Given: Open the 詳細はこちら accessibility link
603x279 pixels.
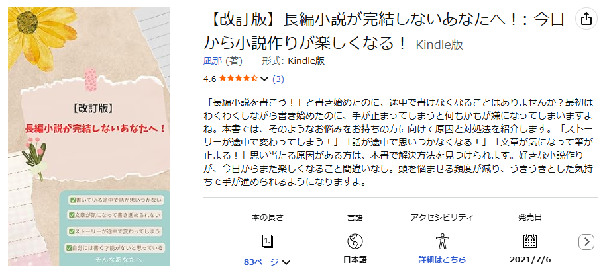Looking at the screenshot, I should point(442,260).
